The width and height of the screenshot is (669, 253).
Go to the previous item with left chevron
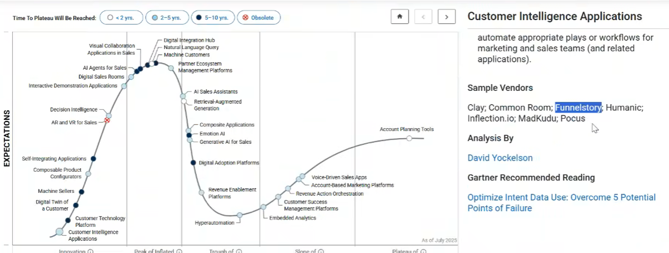[423, 17]
